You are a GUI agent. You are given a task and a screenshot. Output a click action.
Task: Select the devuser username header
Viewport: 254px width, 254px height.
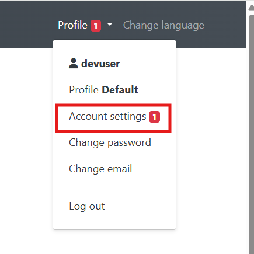[x=95, y=64]
